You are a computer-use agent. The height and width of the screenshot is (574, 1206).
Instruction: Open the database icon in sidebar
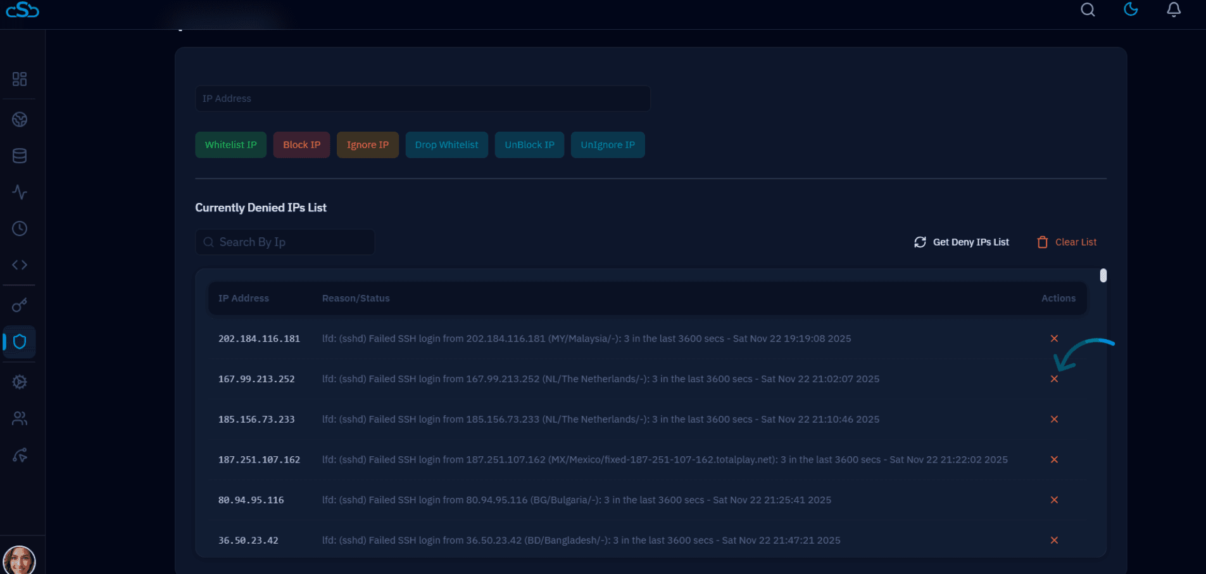click(x=20, y=156)
